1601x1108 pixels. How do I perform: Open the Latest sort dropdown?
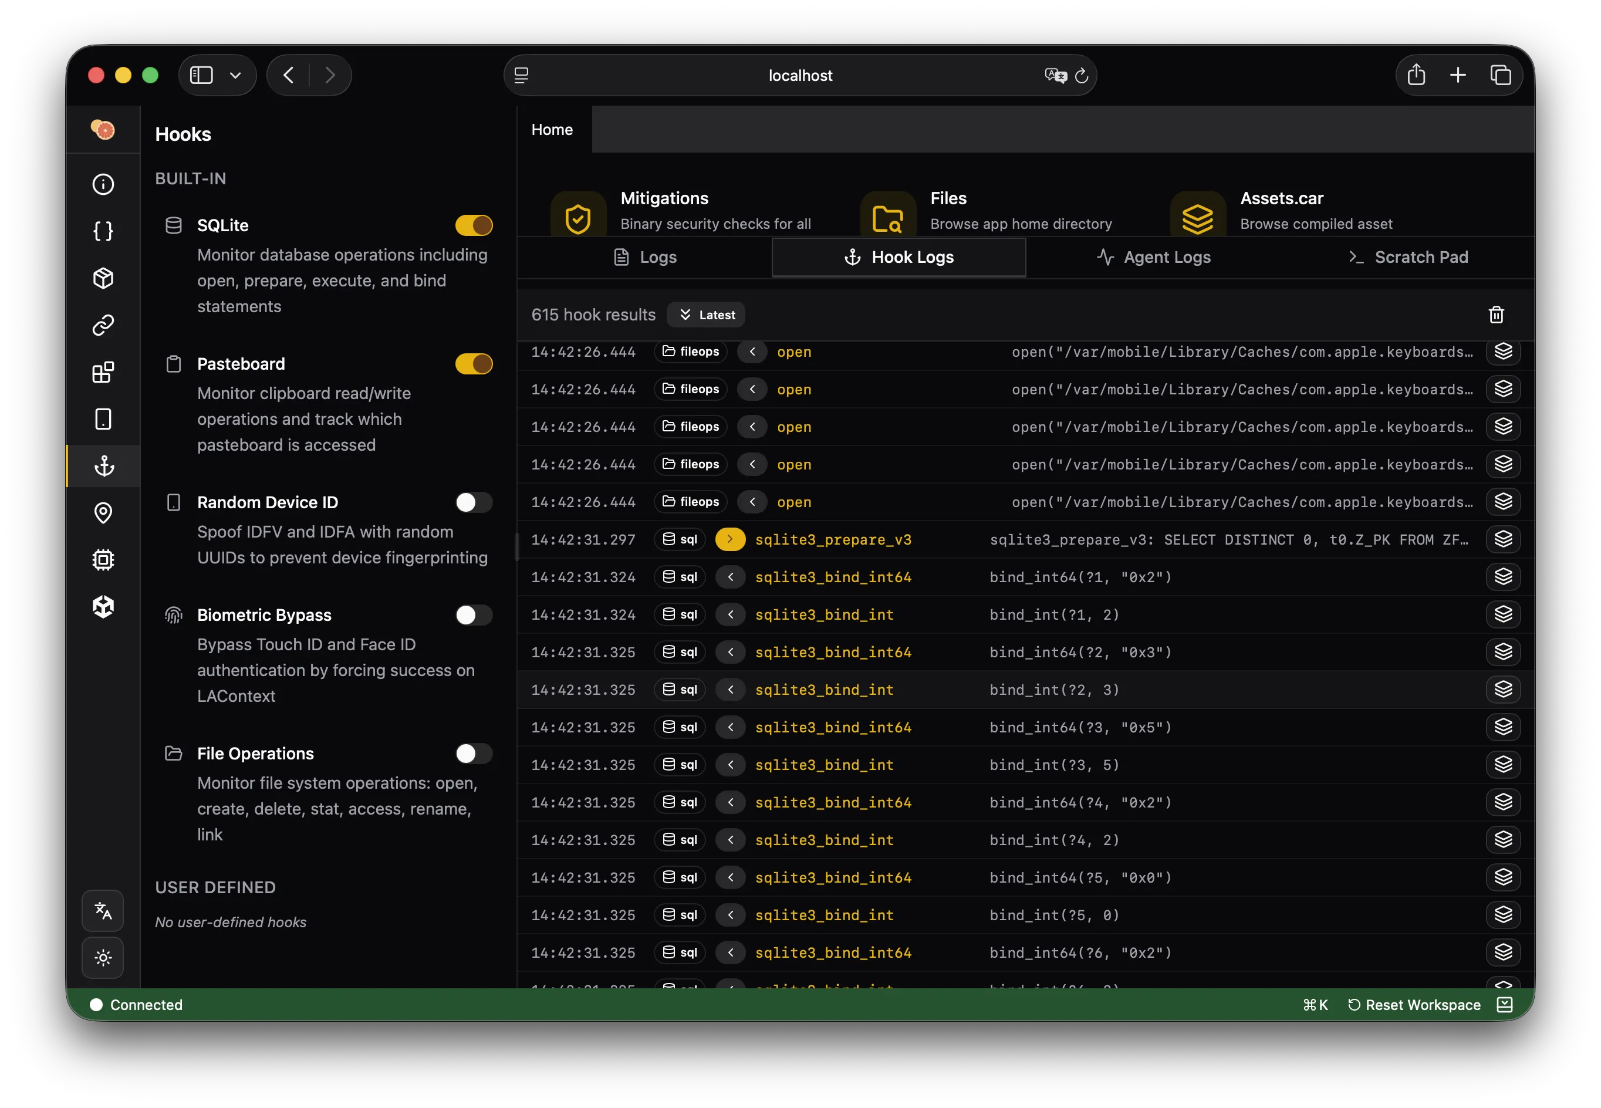(x=706, y=315)
